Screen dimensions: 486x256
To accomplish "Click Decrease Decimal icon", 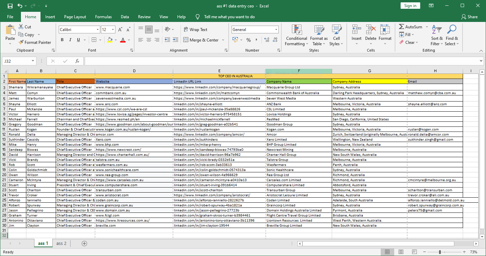I will click(275, 40).
